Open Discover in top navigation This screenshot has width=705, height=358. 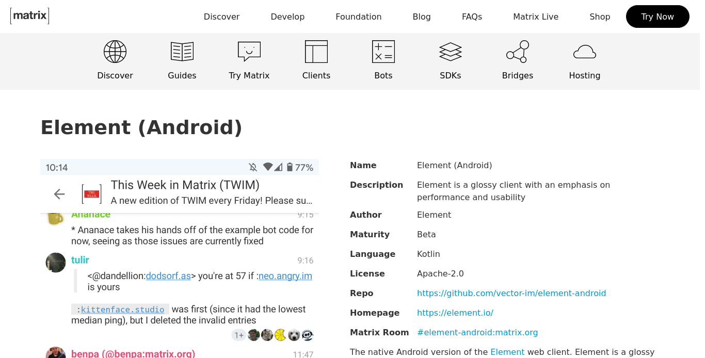point(222,17)
